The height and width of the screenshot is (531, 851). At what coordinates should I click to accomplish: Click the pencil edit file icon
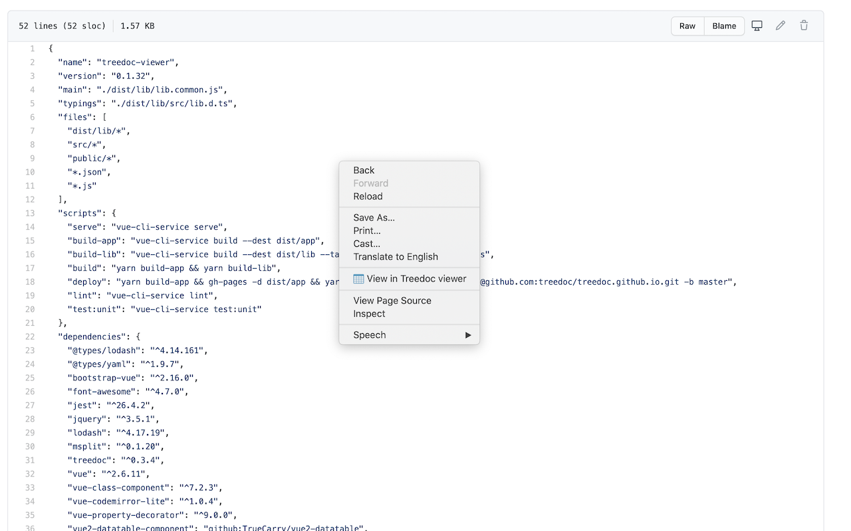(x=781, y=26)
